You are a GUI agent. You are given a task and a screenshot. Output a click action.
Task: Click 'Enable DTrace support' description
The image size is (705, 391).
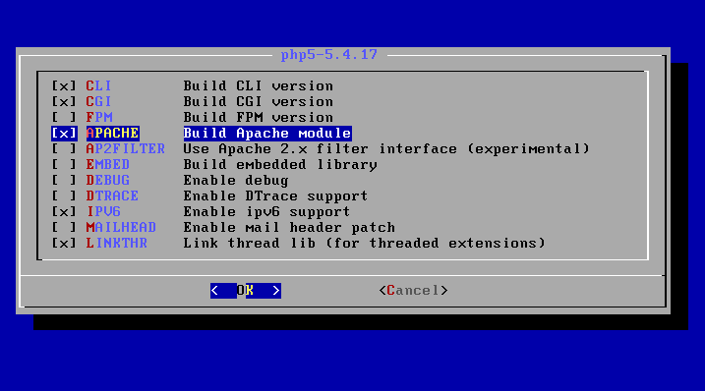click(275, 195)
